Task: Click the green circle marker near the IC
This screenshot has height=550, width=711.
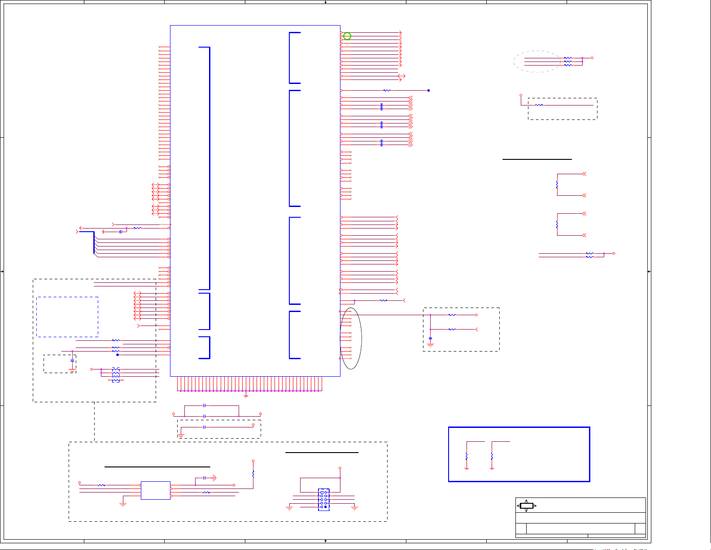Action: [x=347, y=36]
